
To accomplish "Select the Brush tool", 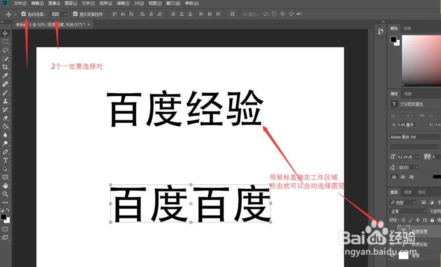I will [x=5, y=93].
